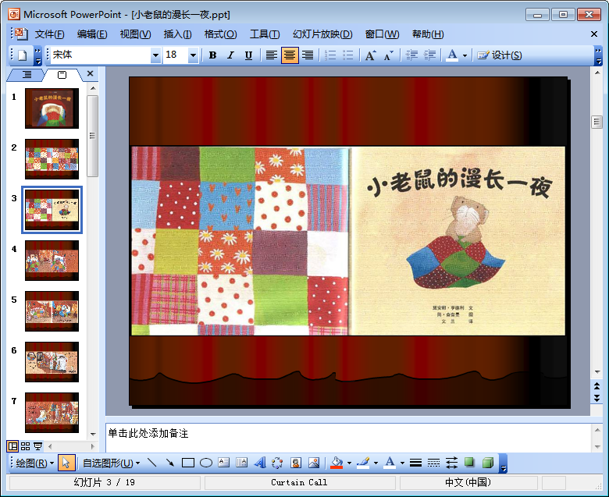Screen dimensions: 609x497
Task: Select the Arrow drawing tool
Action: [170, 463]
